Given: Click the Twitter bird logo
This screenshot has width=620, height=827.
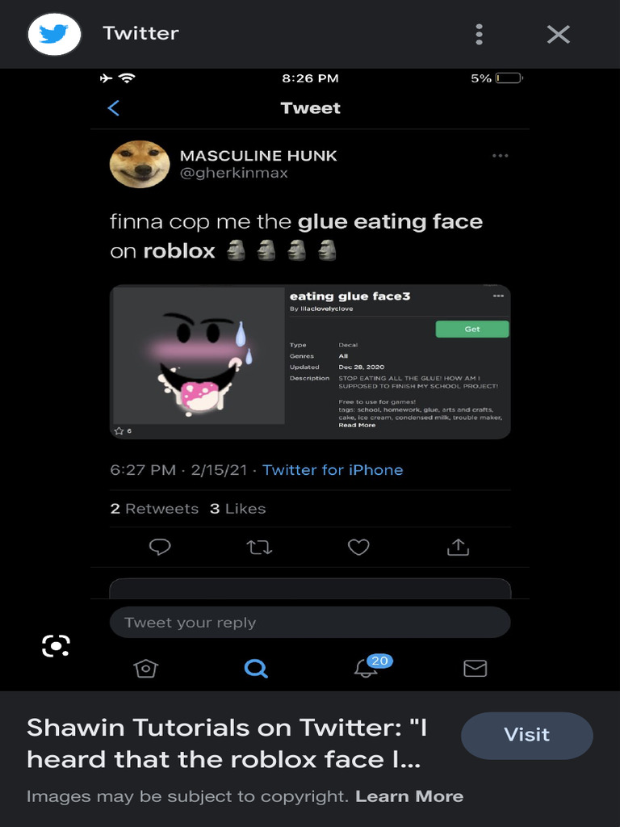Looking at the screenshot, I should point(55,34).
